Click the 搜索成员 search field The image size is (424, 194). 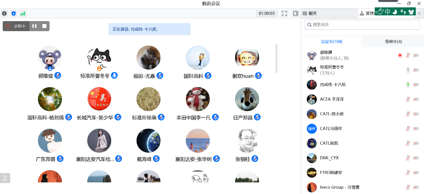click(362, 24)
